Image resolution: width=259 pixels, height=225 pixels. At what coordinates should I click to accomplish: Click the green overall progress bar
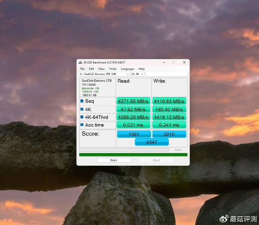click(x=133, y=155)
